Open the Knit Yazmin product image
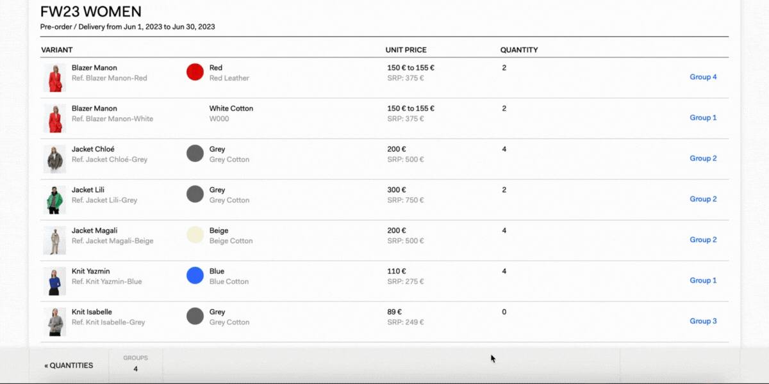The height and width of the screenshot is (384, 769). click(54, 281)
